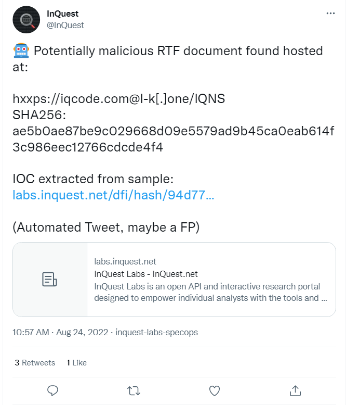
Task: Click the hxxps://iqcode.com@l-k[.]one/IQNS text
Action: 119,99
